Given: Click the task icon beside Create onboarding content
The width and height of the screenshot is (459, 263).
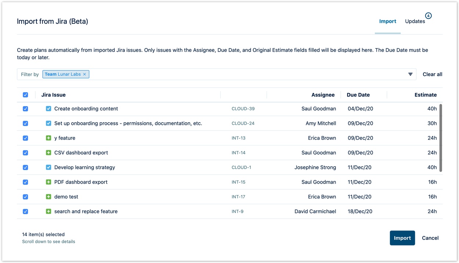Looking at the screenshot, I should 48,109.
